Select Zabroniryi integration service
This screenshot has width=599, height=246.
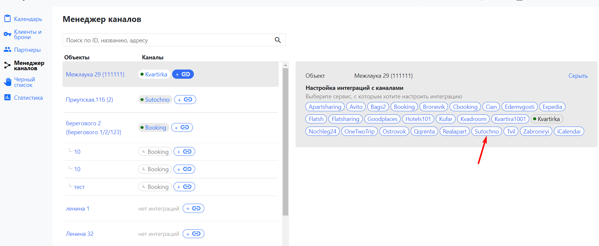pyautogui.click(x=536, y=131)
